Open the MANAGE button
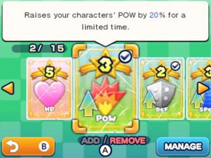 click(x=183, y=146)
